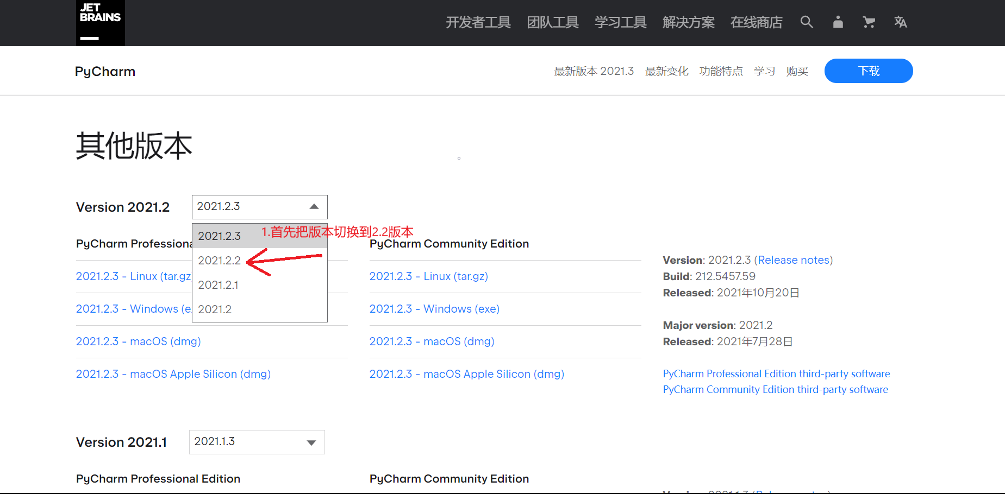
Task: Open the site search magnifier icon
Action: [807, 22]
